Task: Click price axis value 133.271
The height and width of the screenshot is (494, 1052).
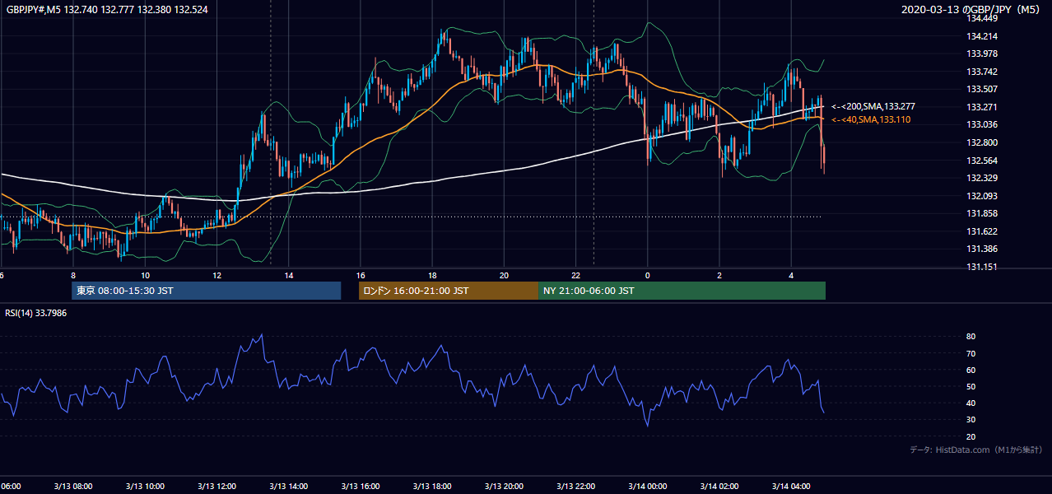Action: [x=982, y=107]
